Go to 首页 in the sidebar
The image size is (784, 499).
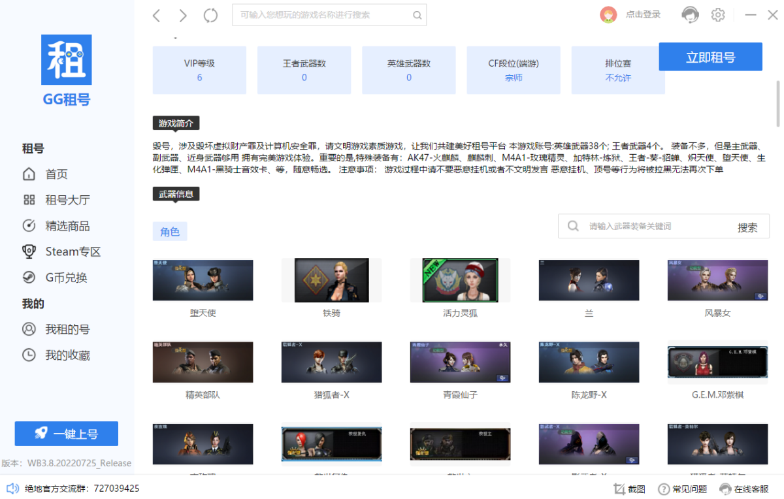[x=56, y=174]
